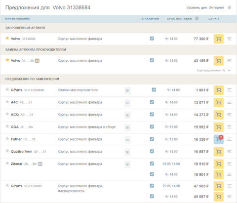Add A4C 13 071 ₽ item to cart
Image resolution: width=237 pixels, height=203 pixels.
[219, 102]
